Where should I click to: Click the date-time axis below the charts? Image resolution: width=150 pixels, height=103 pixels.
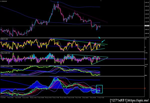(52, 98)
